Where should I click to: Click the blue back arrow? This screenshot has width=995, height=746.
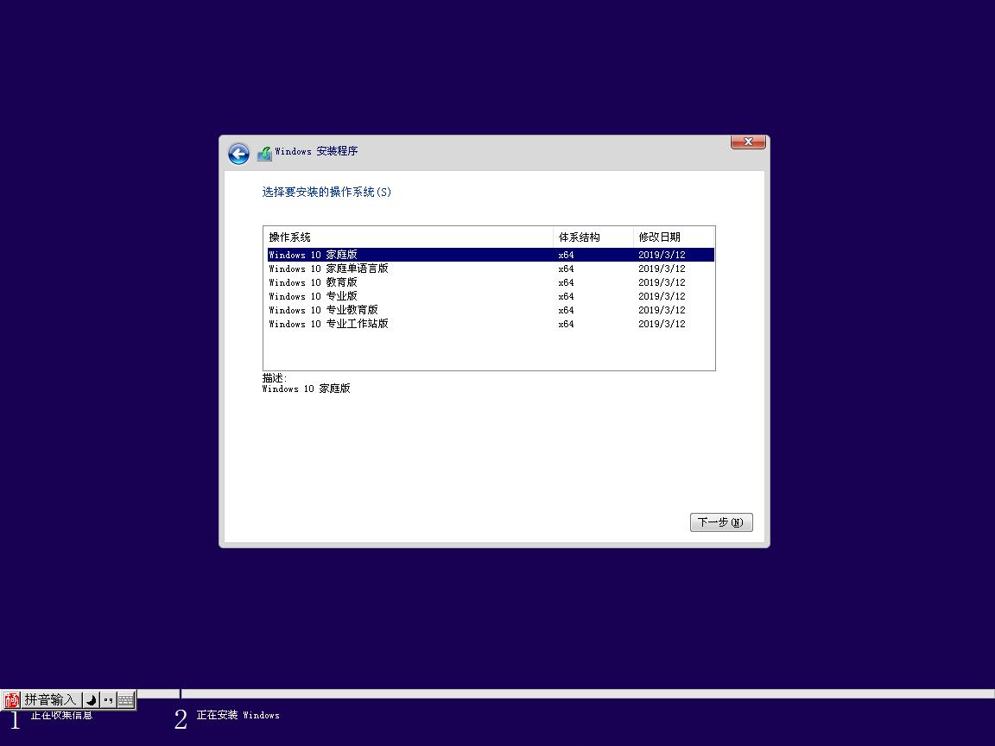pos(238,153)
